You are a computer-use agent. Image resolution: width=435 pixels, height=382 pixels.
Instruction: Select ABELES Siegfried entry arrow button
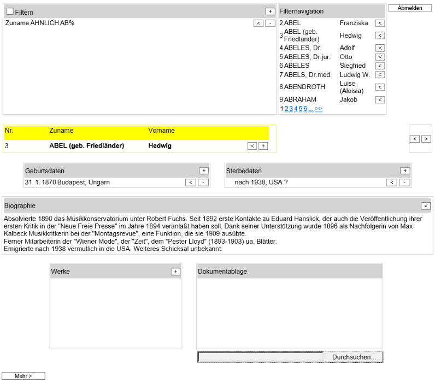tap(380, 66)
